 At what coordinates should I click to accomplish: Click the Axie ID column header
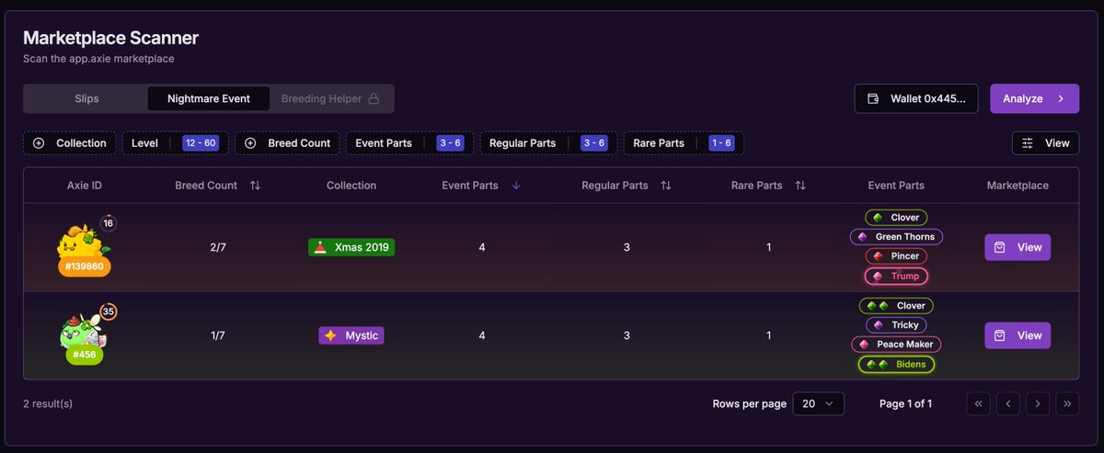pos(85,186)
